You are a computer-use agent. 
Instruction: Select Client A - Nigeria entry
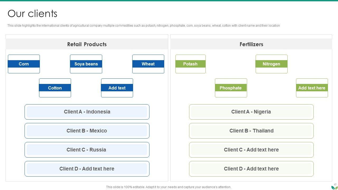[x=251, y=112]
